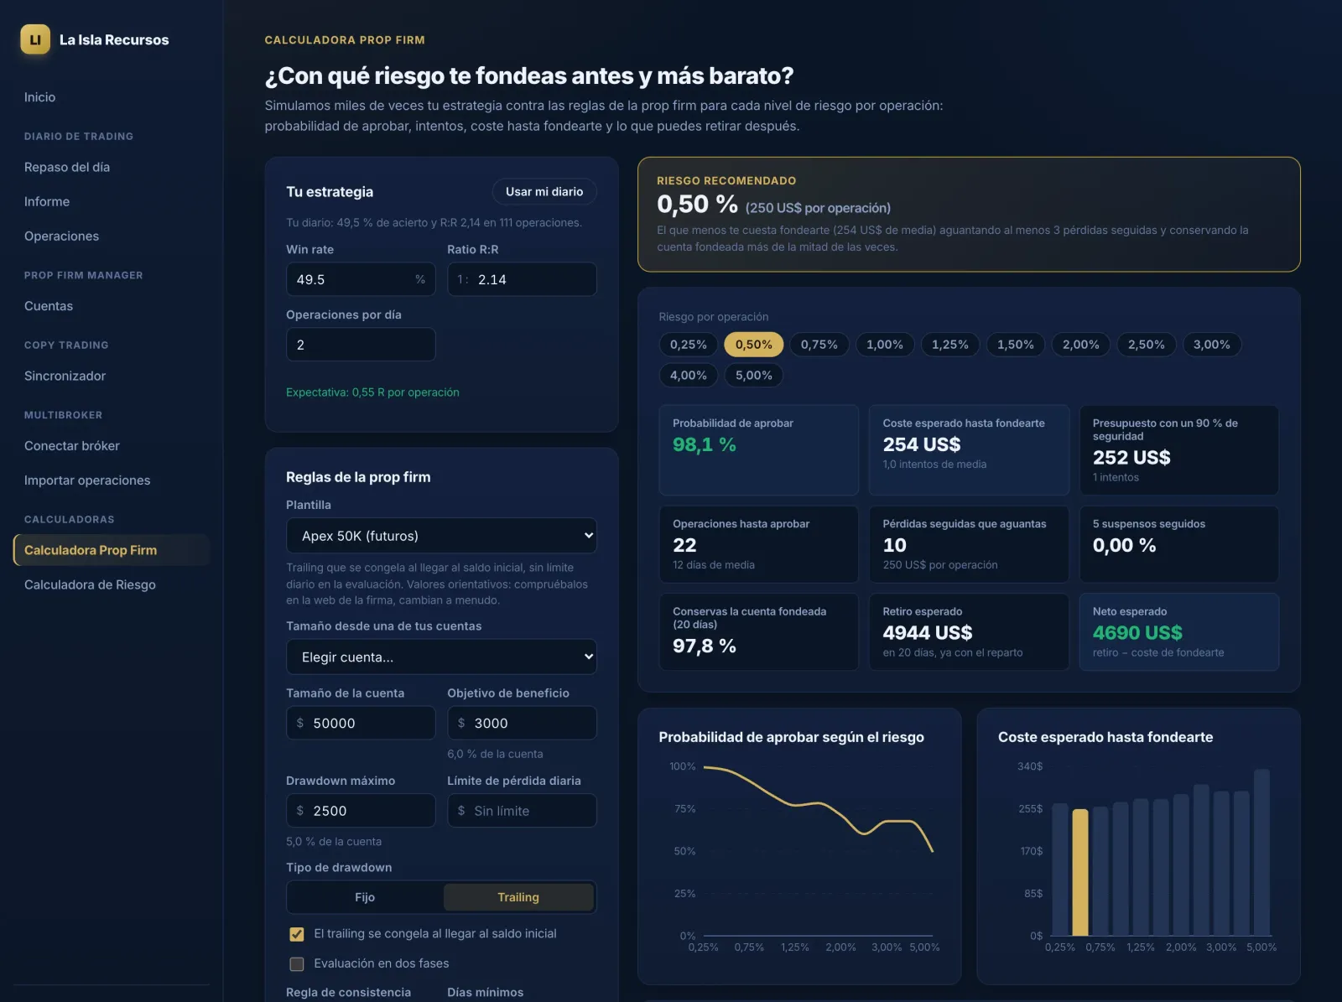Select 1,00% risk chip
This screenshot has height=1002, width=1342.
click(x=885, y=345)
